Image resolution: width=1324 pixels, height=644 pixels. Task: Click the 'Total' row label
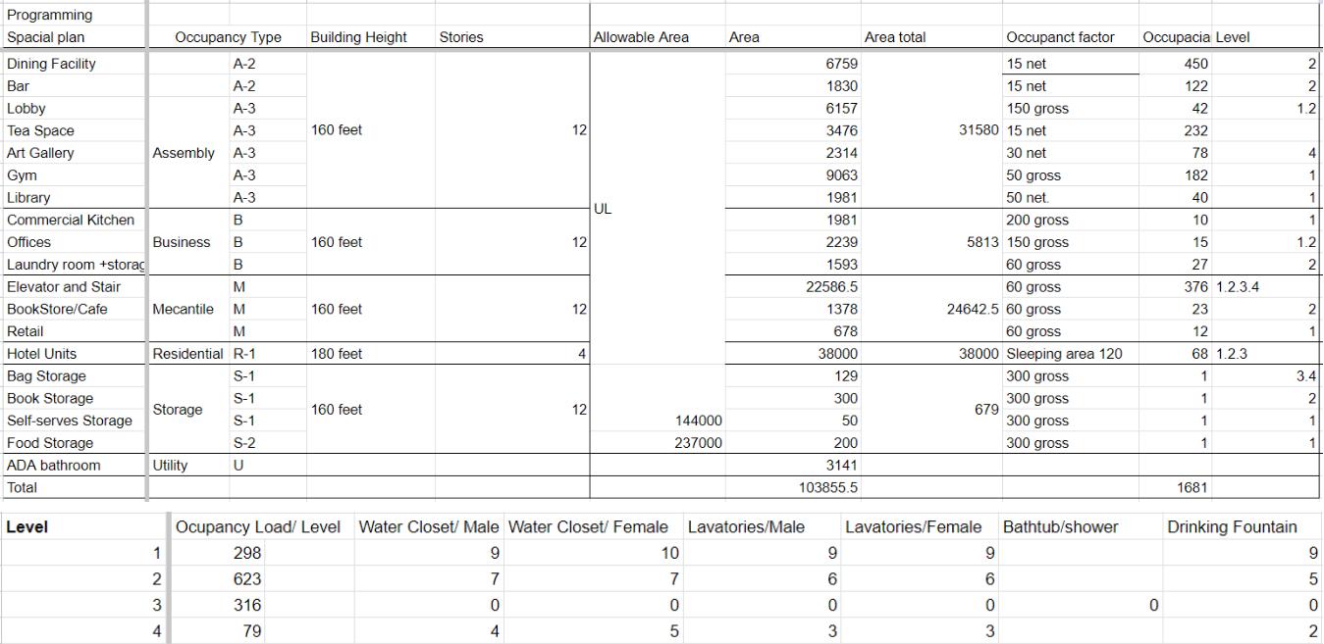(x=75, y=487)
